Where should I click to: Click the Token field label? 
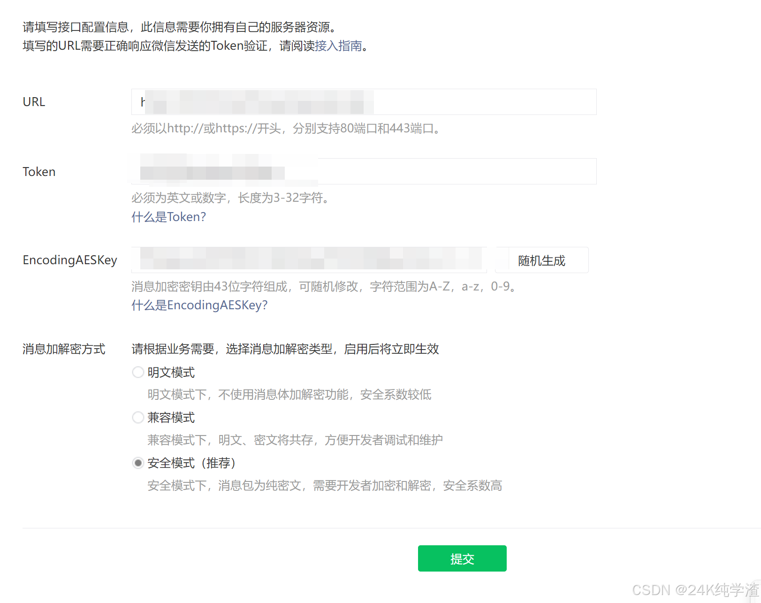coord(39,172)
